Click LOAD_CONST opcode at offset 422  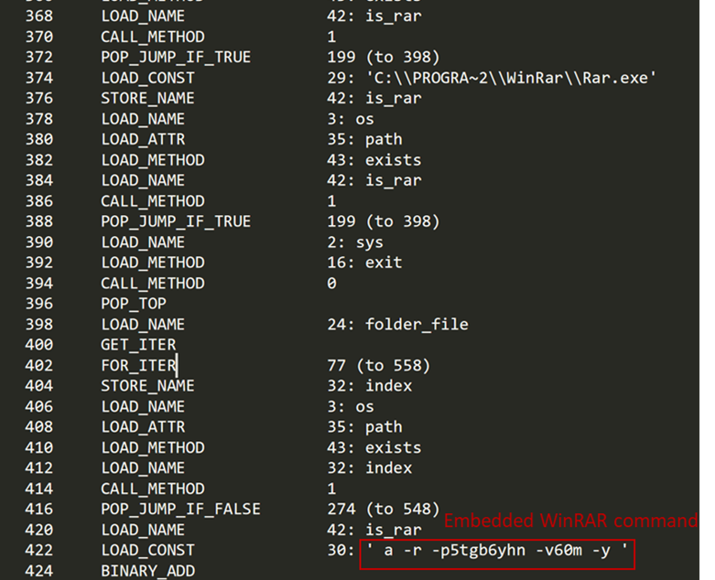[x=147, y=551]
